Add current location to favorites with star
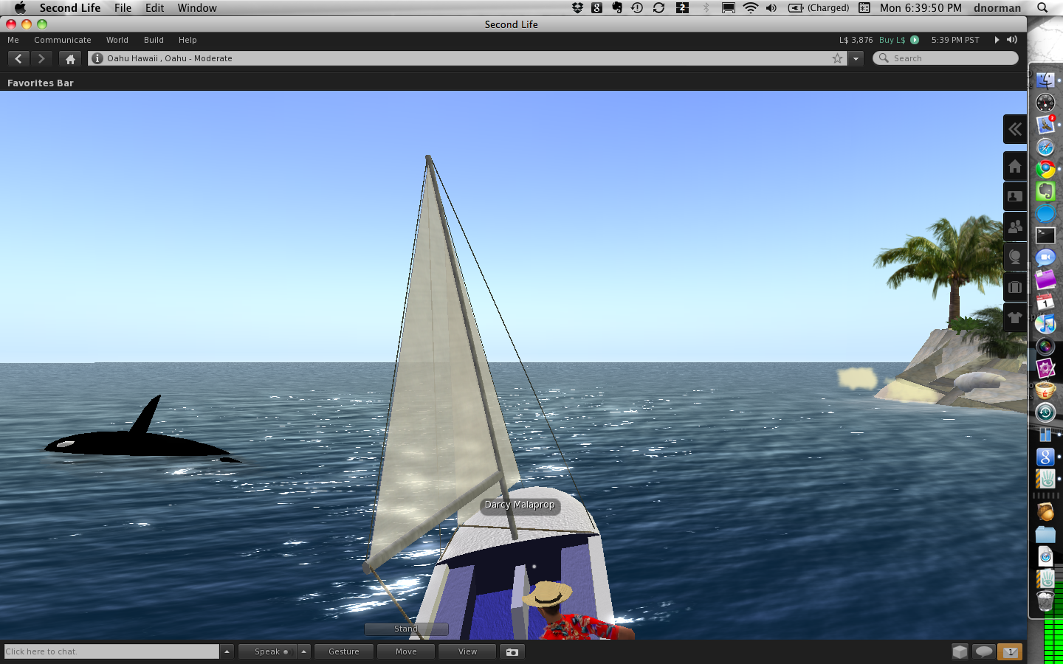 (837, 58)
